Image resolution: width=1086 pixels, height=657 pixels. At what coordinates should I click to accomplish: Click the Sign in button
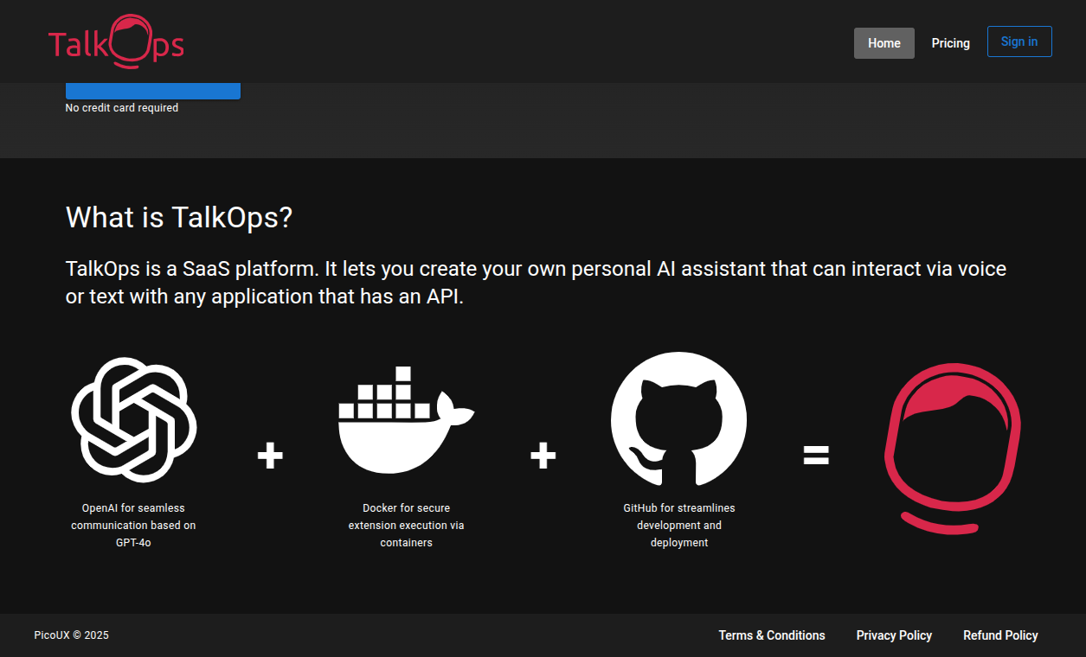pyautogui.click(x=1019, y=41)
